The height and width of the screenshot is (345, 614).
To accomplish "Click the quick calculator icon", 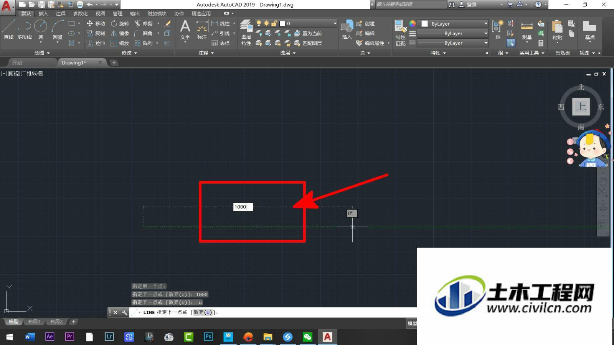I will (541, 43).
